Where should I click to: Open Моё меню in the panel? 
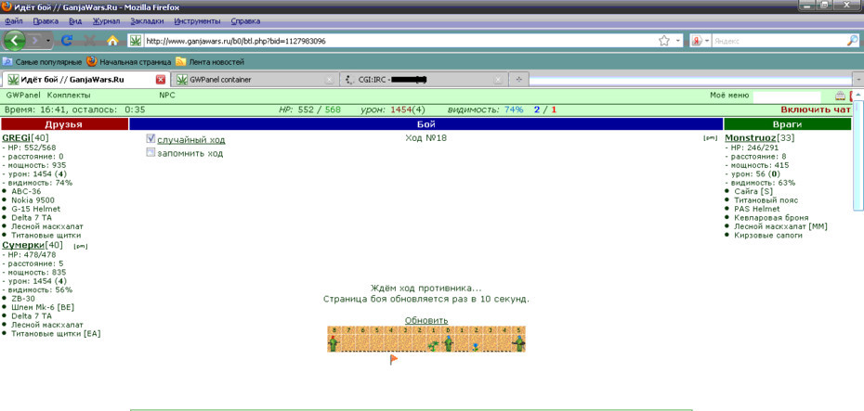point(729,96)
